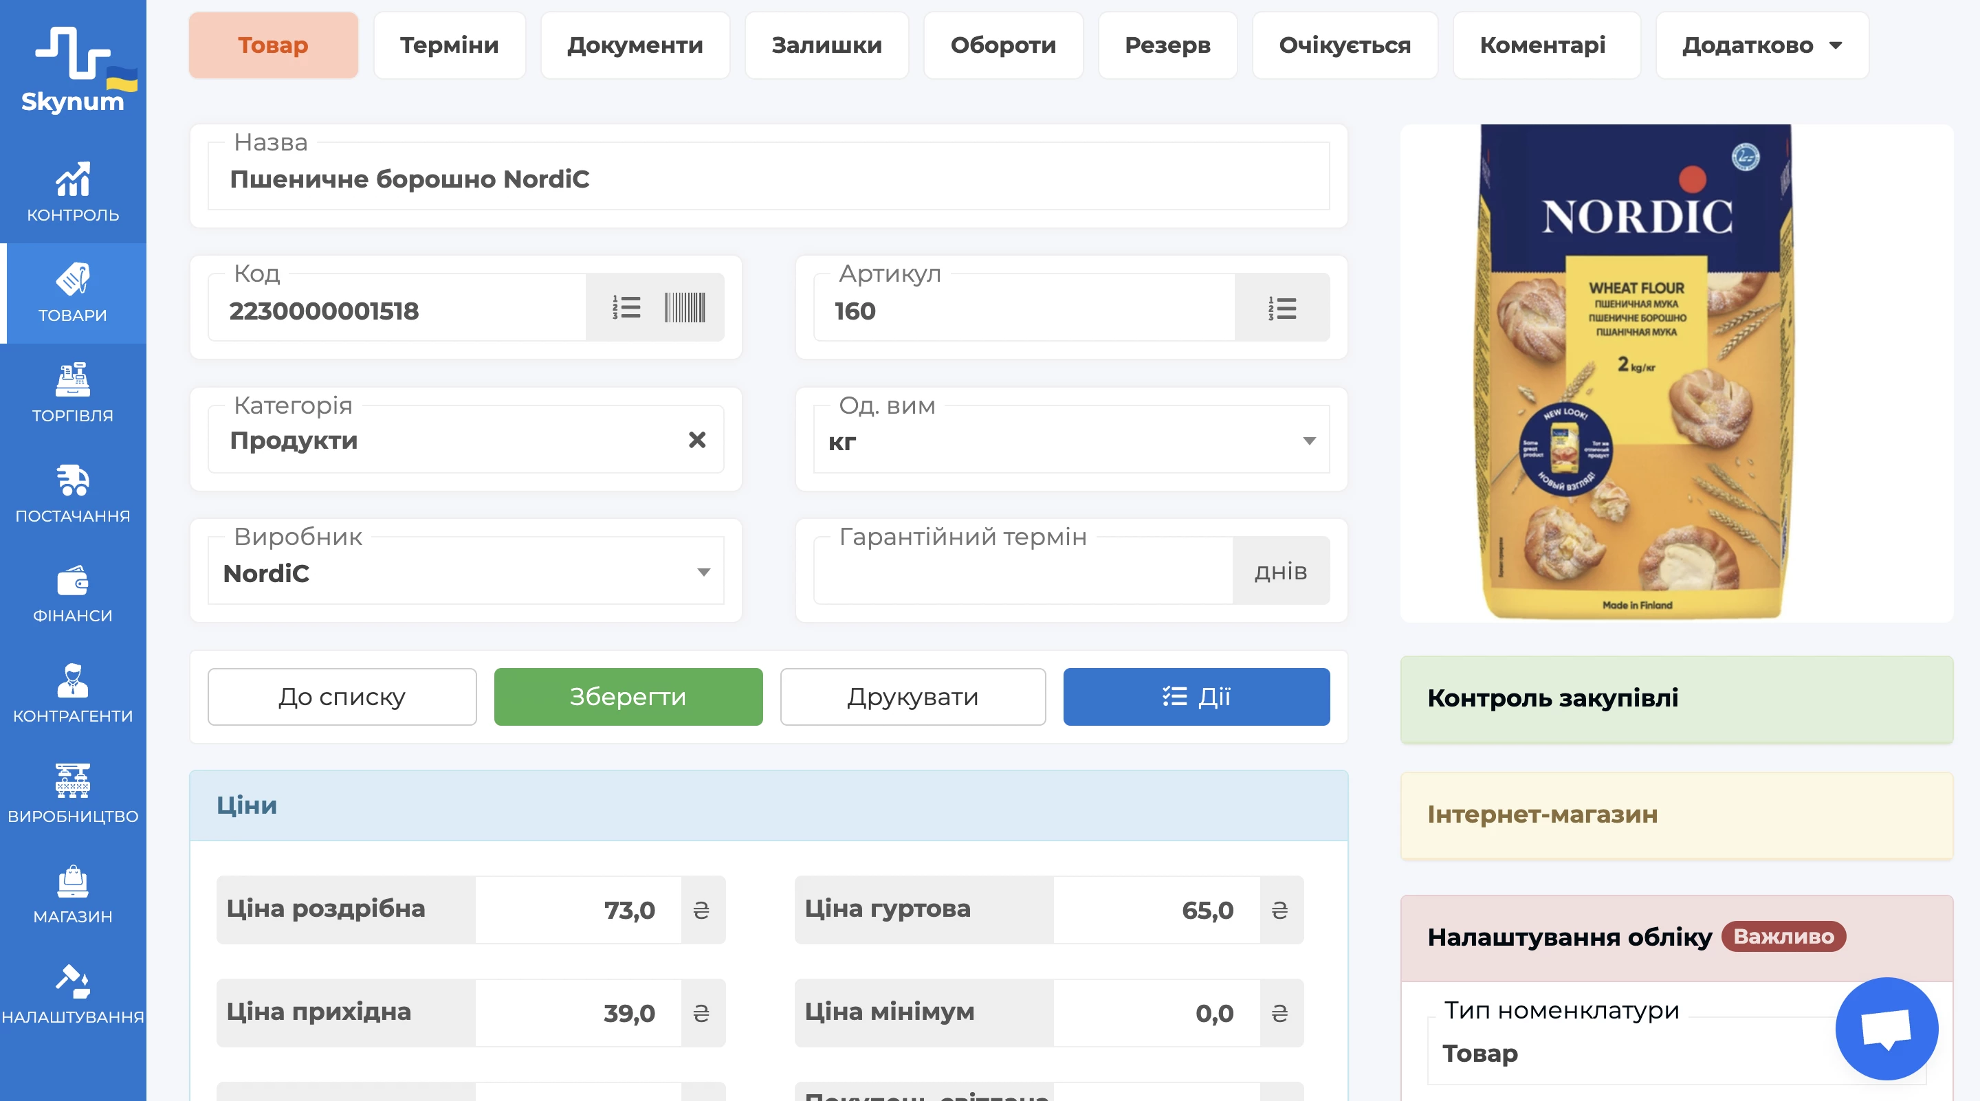Collapse the Налаштування обліку panel
The width and height of the screenshot is (1980, 1101).
coord(1676,937)
